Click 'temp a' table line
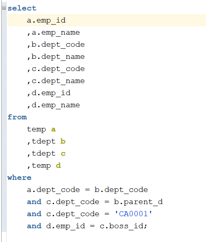 (41, 129)
